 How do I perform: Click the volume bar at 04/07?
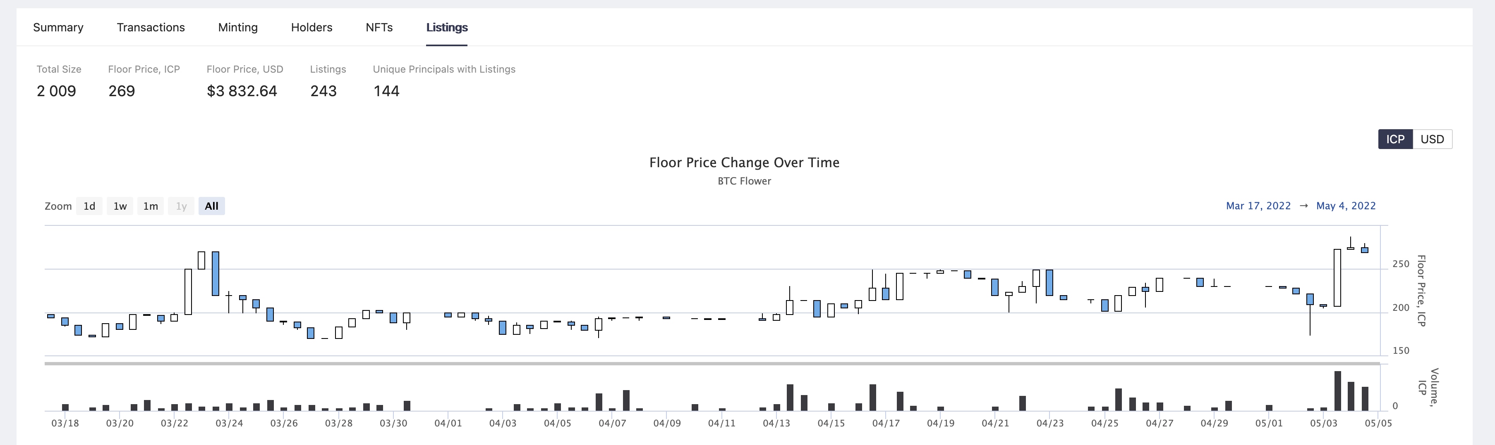pyautogui.click(x=598, y=402)
